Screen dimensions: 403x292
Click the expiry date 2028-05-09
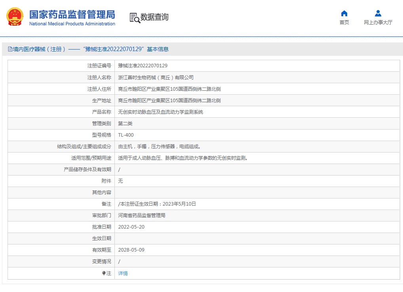(131, 250)
